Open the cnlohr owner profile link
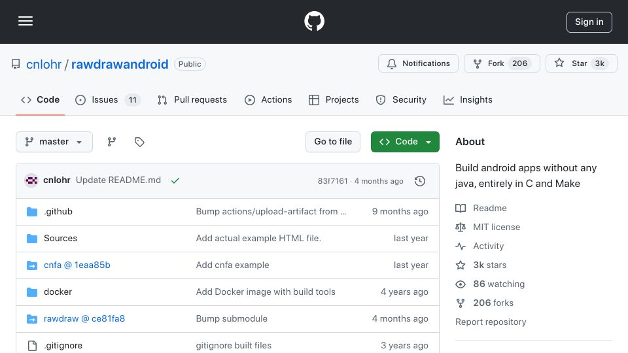 click(x=44, y=64)
